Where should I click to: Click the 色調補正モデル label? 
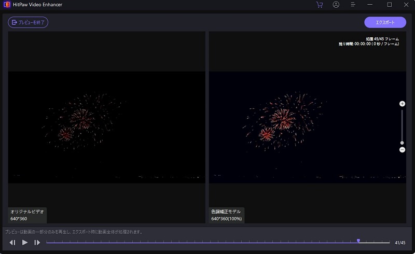click(226, 211)
